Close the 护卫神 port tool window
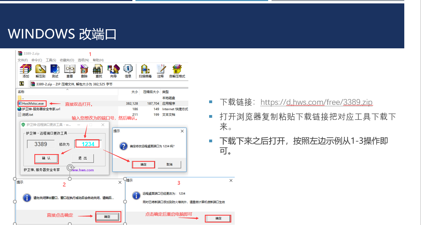 click(103, 125)
